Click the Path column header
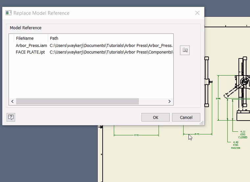Screen dimensions: 250x182 pyautogui.click(x=54, y=38)
